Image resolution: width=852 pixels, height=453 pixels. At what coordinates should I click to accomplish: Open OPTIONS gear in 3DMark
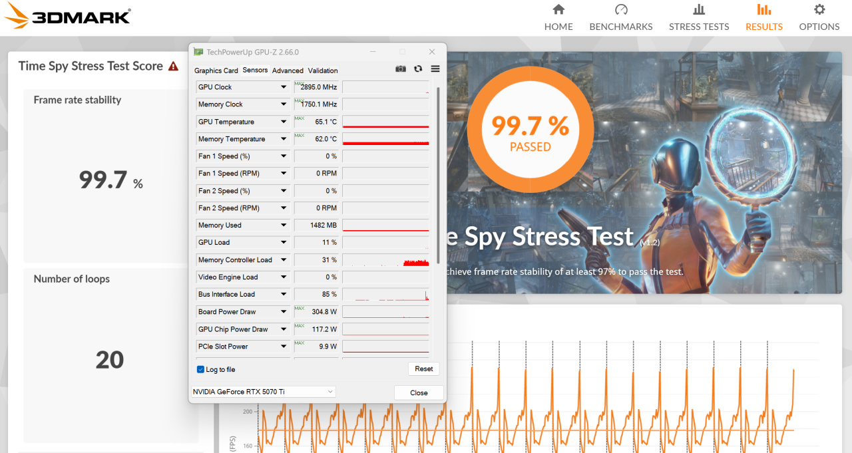[x=819, y=18]
